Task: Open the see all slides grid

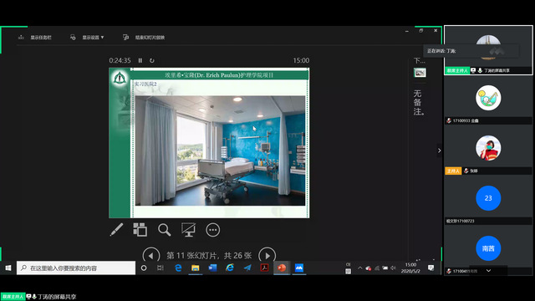Action: coord(140,230)
